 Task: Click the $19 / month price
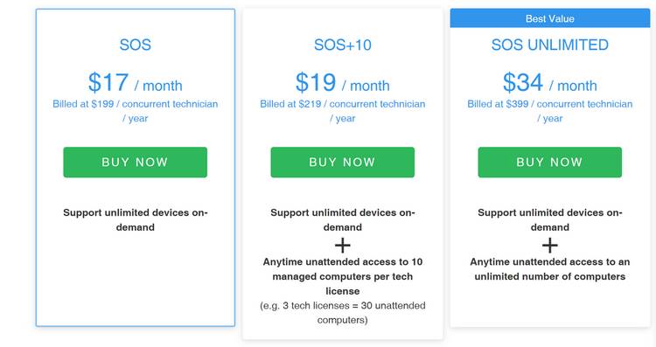click(343, 82)
